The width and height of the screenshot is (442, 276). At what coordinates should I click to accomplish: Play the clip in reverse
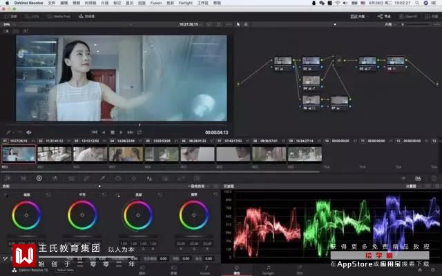[x=104, y=132]
